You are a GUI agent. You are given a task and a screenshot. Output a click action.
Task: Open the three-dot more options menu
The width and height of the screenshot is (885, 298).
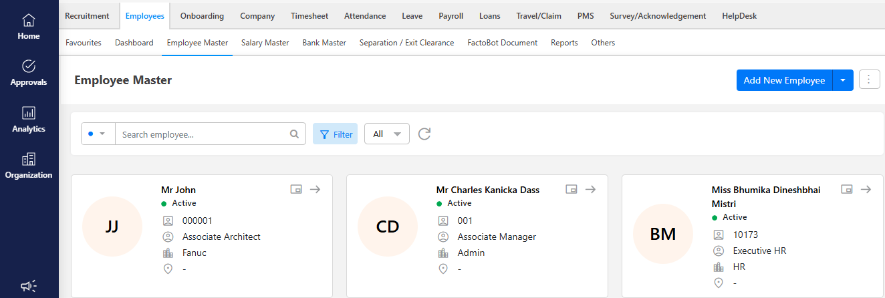tap(869, 80)
